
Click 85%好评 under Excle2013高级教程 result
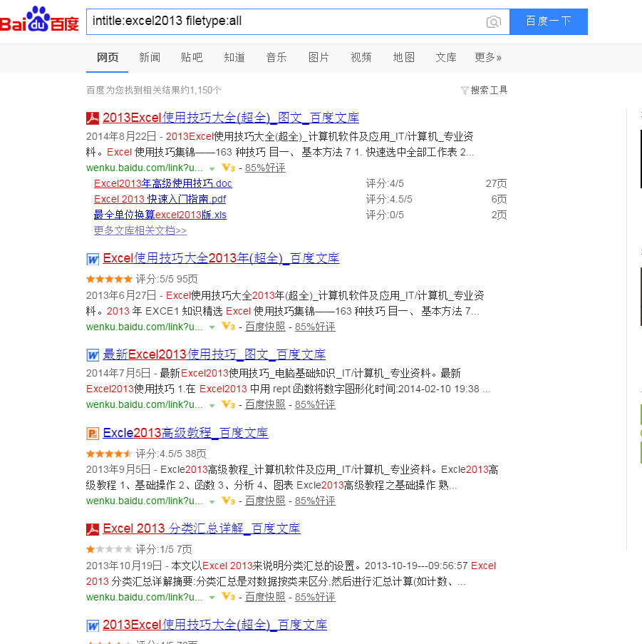[x=315, y=501]
